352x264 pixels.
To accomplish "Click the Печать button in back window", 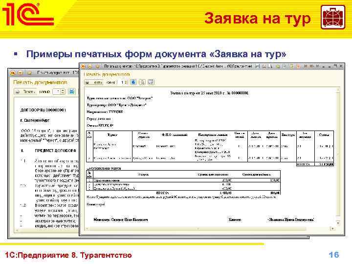I will coord(25,91).
